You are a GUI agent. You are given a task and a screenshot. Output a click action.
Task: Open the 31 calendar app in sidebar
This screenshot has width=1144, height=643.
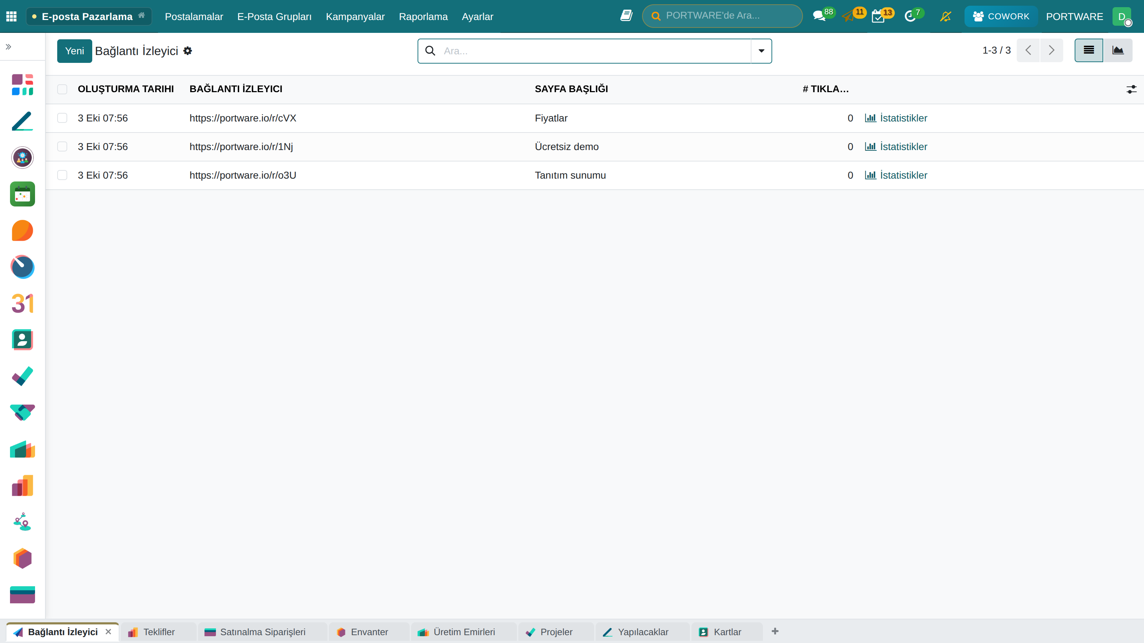click(x=22, y=304)
